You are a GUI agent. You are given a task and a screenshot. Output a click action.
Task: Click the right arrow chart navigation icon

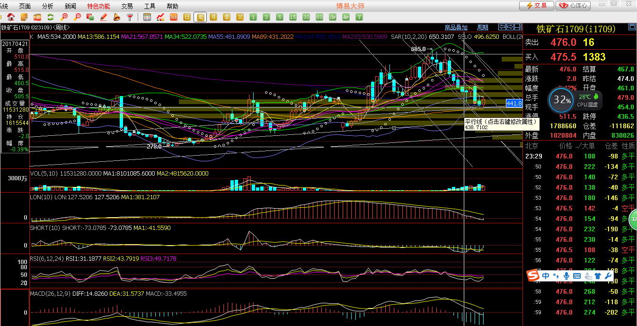[x=510, y=27]
